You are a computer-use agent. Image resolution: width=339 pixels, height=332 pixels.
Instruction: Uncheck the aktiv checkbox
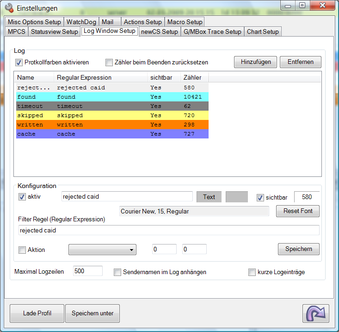22,197
